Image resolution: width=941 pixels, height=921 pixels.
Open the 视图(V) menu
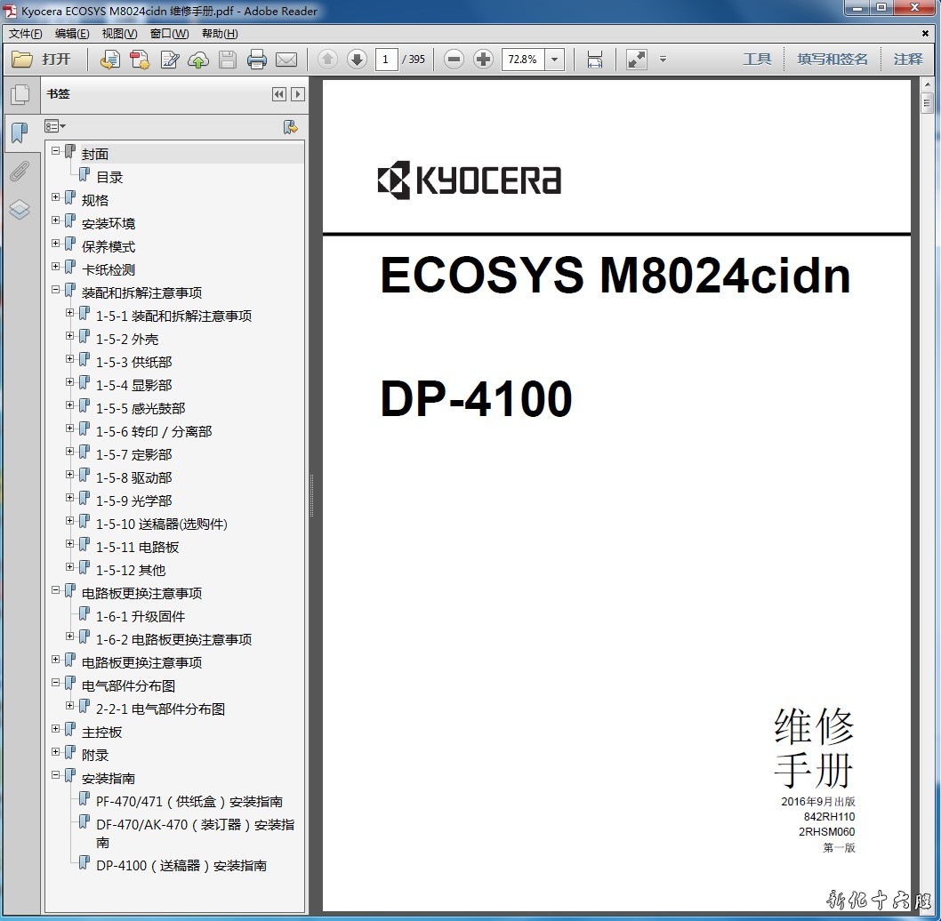[119, 34]
